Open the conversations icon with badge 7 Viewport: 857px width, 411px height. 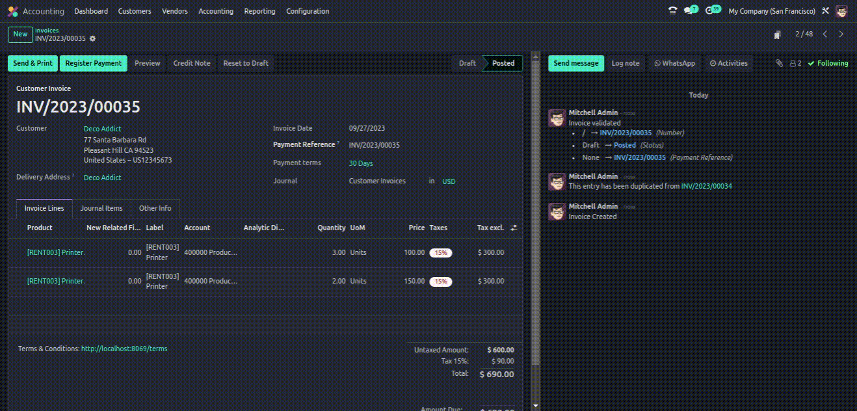[689, 11]
